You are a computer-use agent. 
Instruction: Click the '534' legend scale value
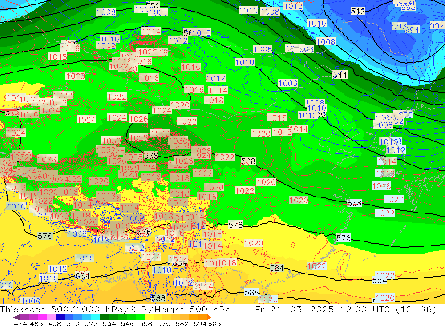click(x=109, y=323)
